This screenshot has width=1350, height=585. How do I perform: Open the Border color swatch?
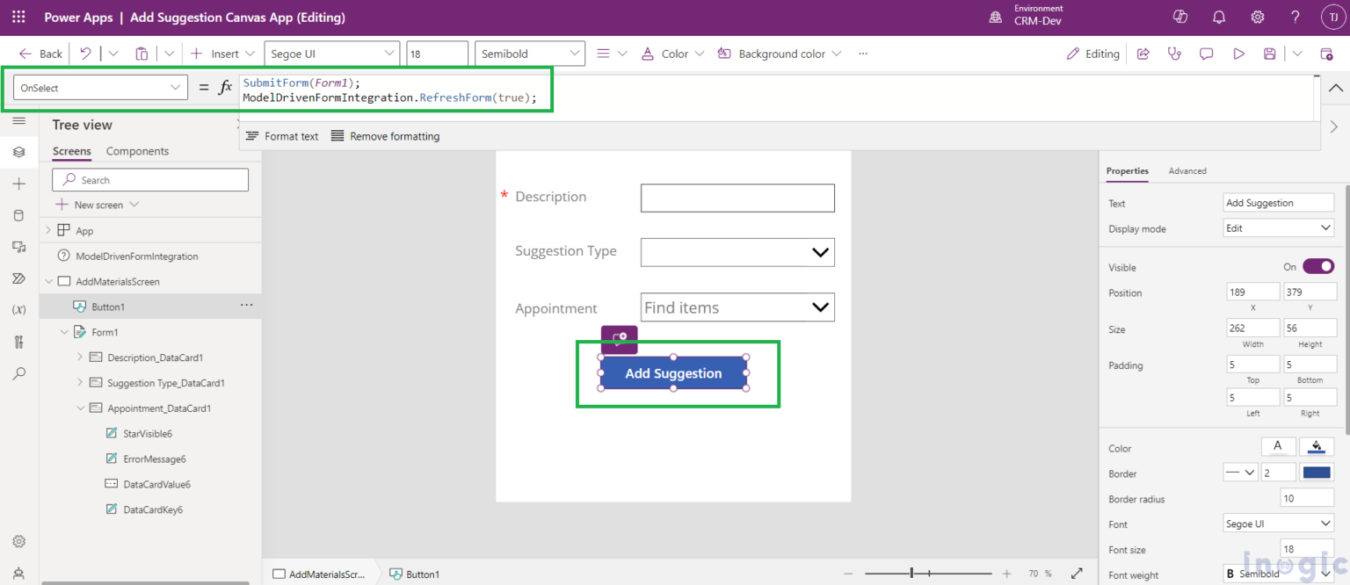(1316, 472)
